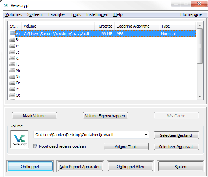The width and height of the screenshot is (208, 177).
Task: Select the drive icon for N:
Action: (12, 77)
